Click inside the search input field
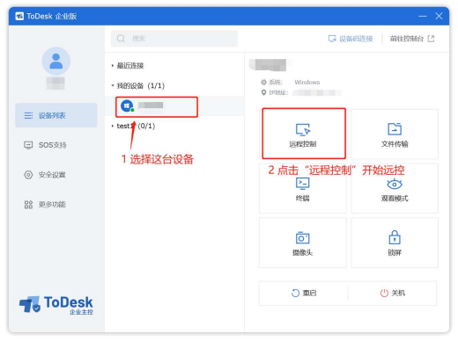This screenshot has width=458, height=341. [x=174, y=39]
